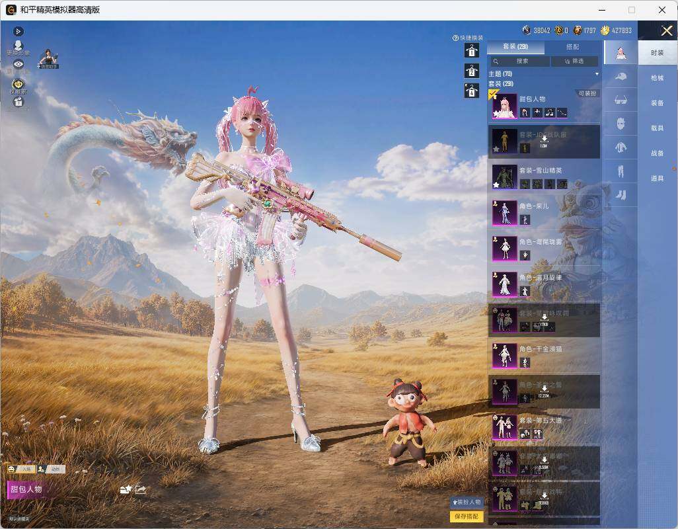Select the 套装-第五大道 outfit thumbnail

505,427
